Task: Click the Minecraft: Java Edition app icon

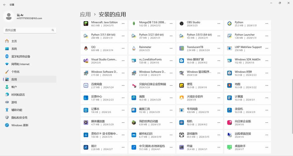Action: tap(86, 24)
